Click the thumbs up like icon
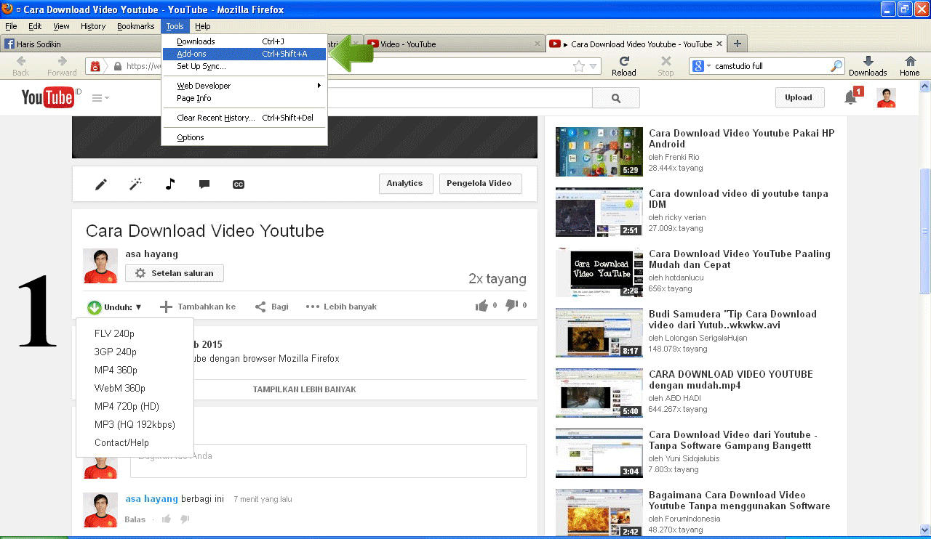This screenshot has width=931, height=539. coord(482,306)
